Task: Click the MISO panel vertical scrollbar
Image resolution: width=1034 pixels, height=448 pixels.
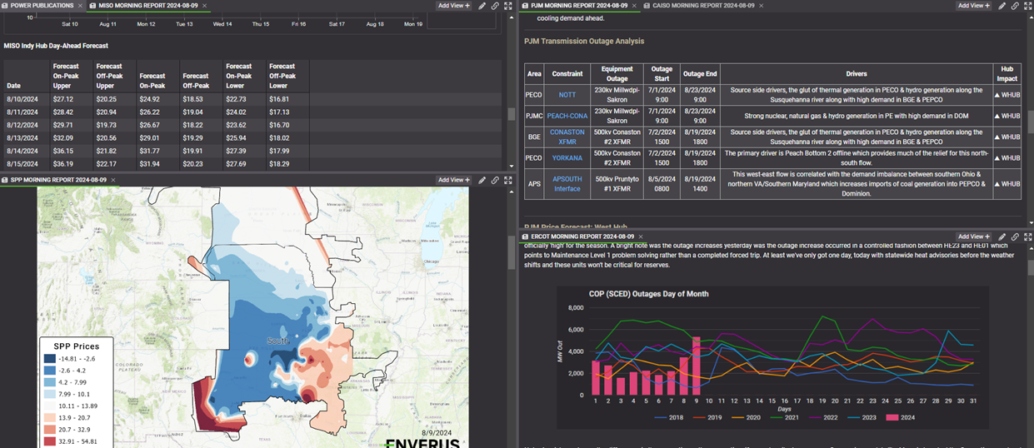Action: coord(512,114)
